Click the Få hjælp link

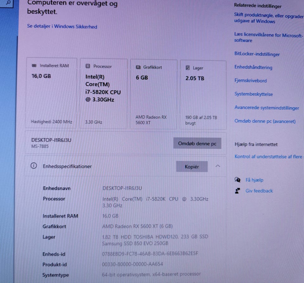click(x=254, y=180)
